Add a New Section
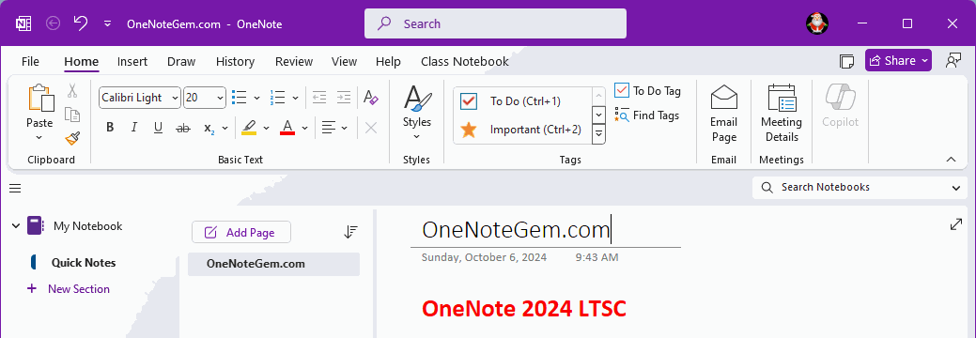This screenshot has height=338, width=976. (x=69, y=289)
